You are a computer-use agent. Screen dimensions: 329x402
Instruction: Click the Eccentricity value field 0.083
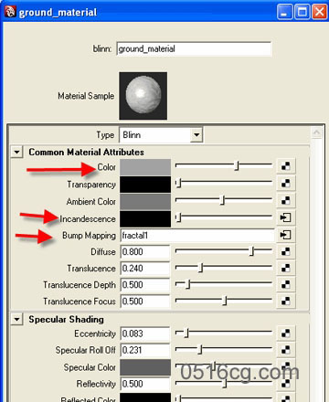tap(145, 333)
